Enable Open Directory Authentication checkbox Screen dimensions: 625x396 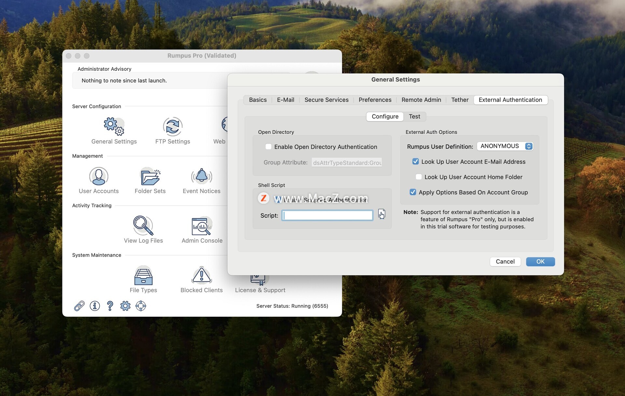(268, 147)
